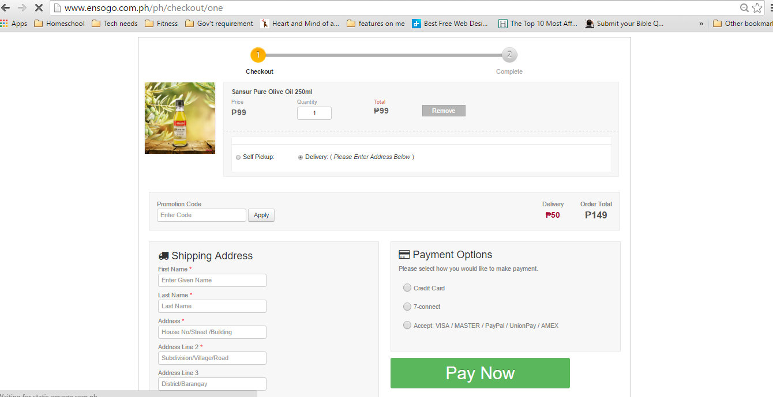
Task: Open The Top 10 Most bookmark
Action: click(x=538, y=24)
